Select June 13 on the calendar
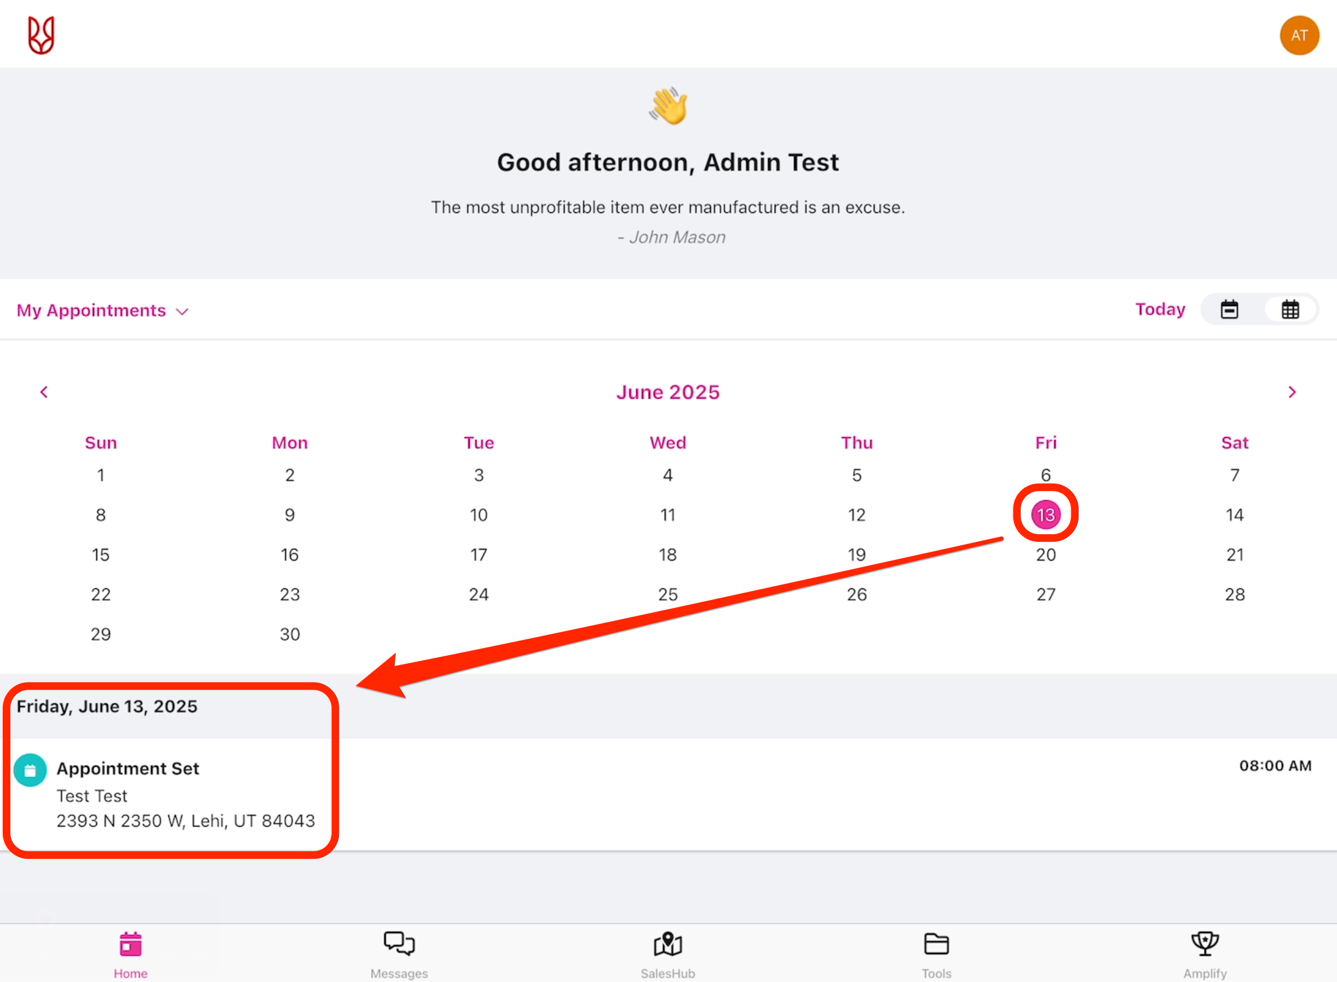 1045,515
